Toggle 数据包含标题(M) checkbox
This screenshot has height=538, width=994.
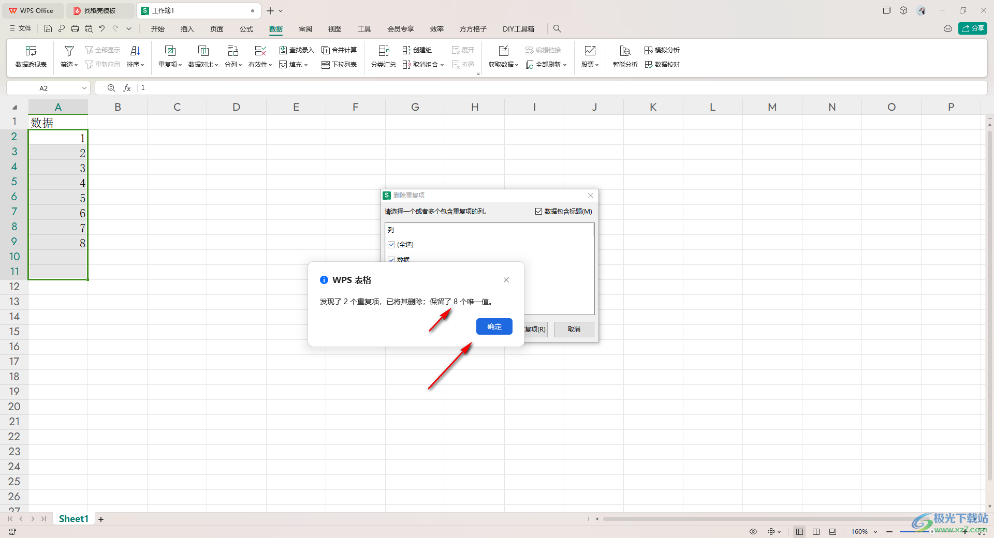[538, 211]
